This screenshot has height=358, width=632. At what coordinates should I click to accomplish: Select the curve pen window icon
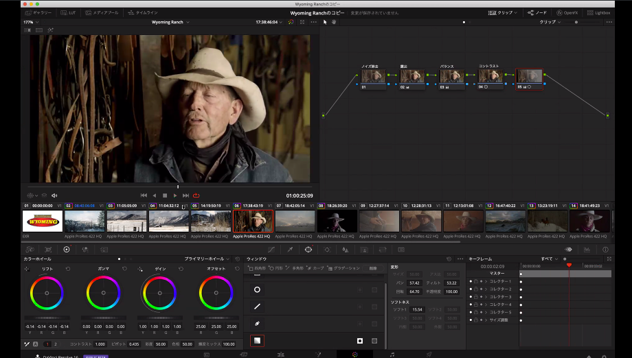point(257,323)
